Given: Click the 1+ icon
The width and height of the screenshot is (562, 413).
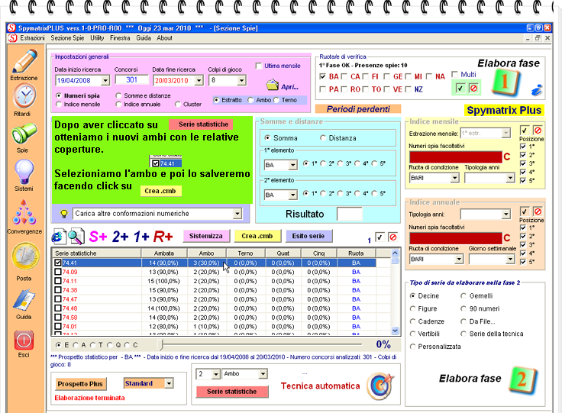Looking at the screenshot, I should (x=140, y=237).
